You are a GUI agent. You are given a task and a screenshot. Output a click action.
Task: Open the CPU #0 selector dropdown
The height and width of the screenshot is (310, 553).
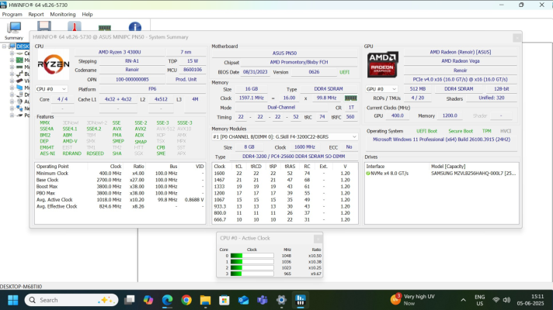pos(51,89)
